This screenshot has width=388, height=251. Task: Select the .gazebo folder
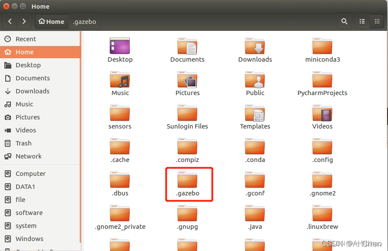click(187, 184)
